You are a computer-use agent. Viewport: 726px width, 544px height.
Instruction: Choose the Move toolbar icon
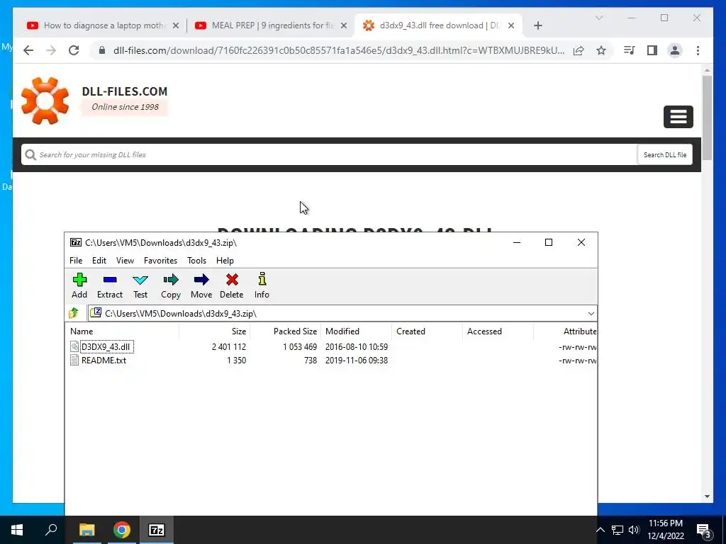[x=201, y=285]
